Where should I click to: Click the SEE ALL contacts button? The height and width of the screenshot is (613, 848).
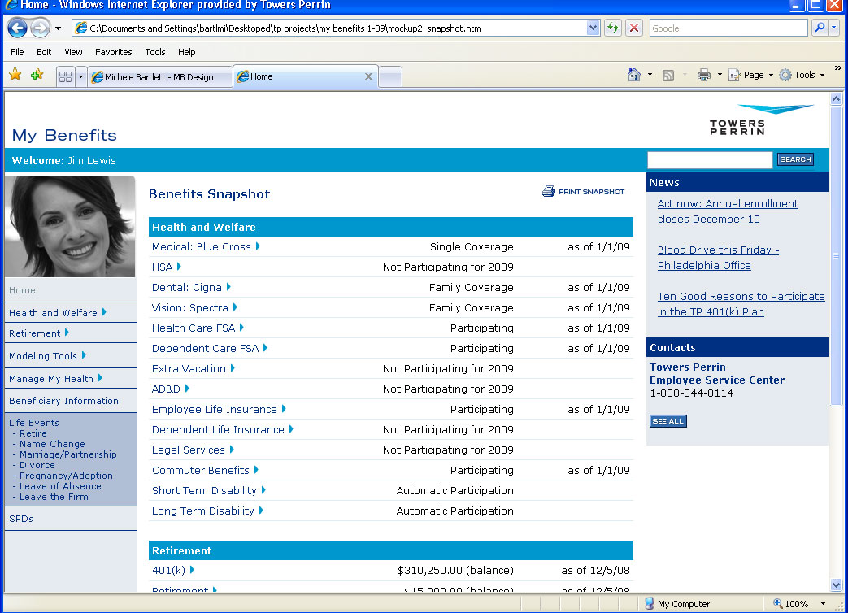coord(668,421)
